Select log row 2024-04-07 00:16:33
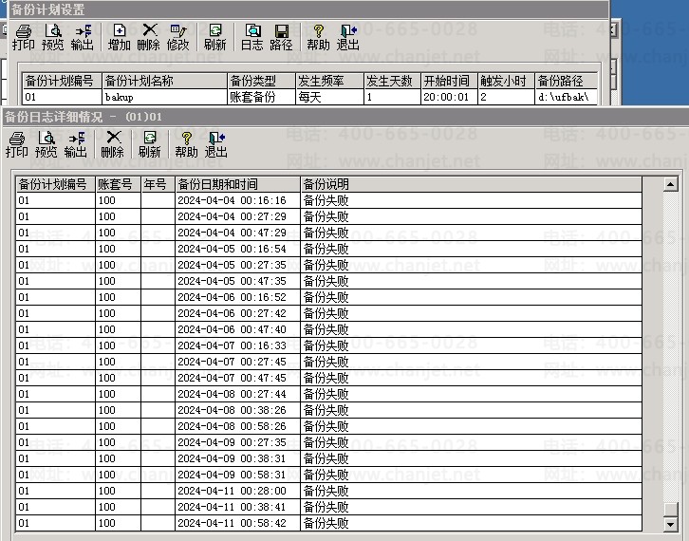Viewport: 689px width, 541px height. click(328, 345)
